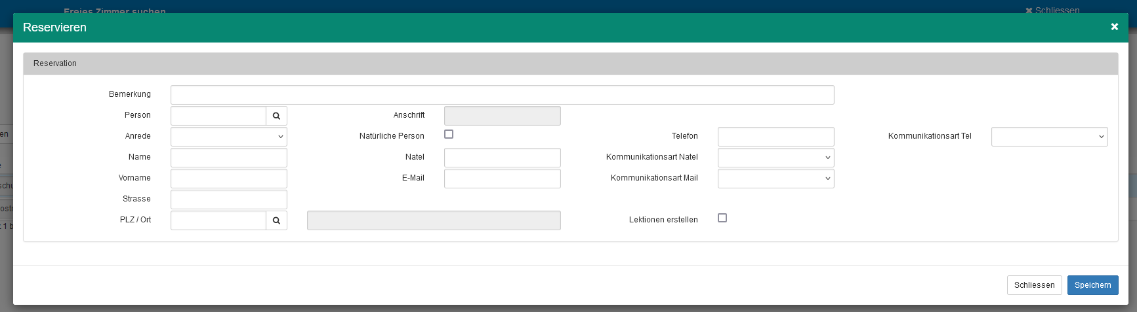This screenshot has height=312, width=1137.
Task: Toggle the Natürliche Person checkbox
Action: 449,134
